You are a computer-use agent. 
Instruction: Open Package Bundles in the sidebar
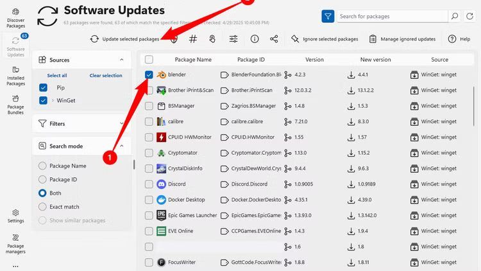tap(15, 107)
